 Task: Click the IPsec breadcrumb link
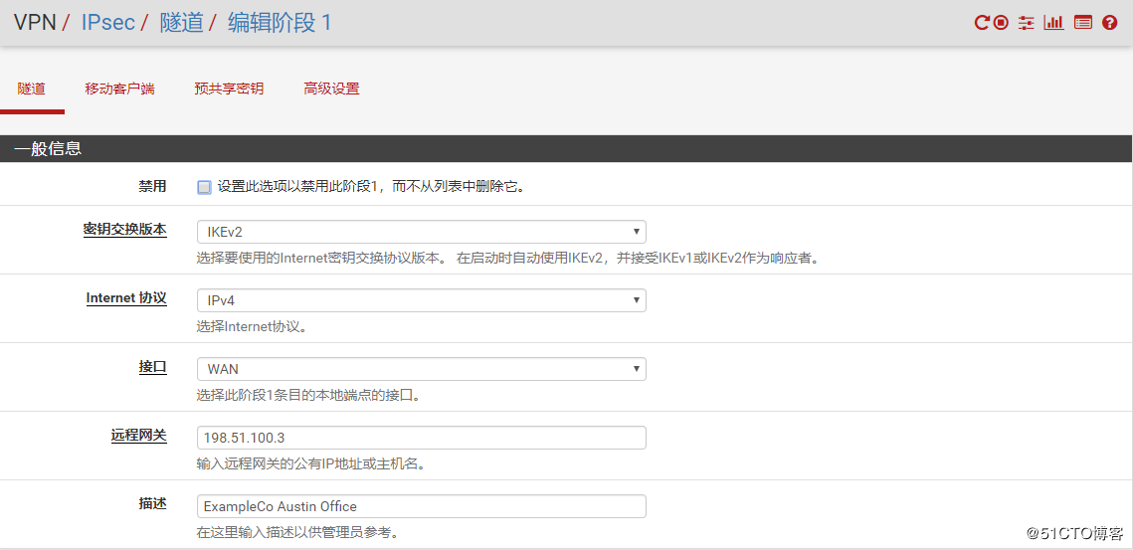107,23
